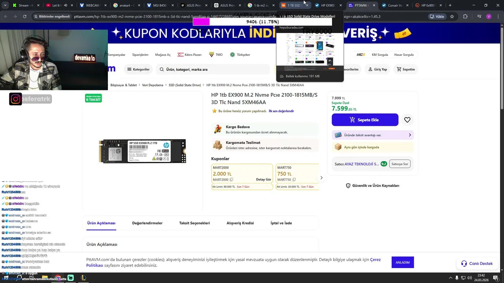The image size is (504, 283).
Task: Open Hasar Sorgula link
Action: (404, 55)
